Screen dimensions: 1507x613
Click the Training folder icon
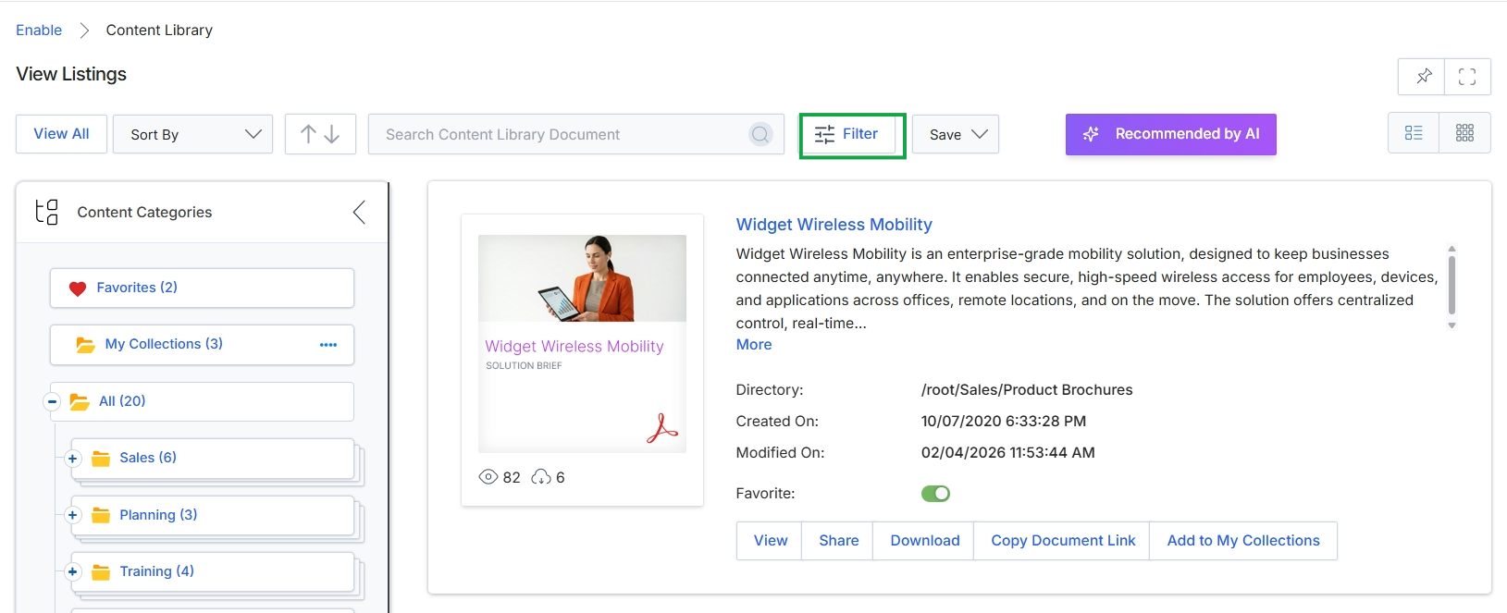coord(101,572)
